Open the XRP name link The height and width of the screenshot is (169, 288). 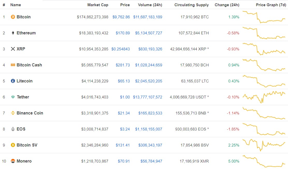point(21,49)
